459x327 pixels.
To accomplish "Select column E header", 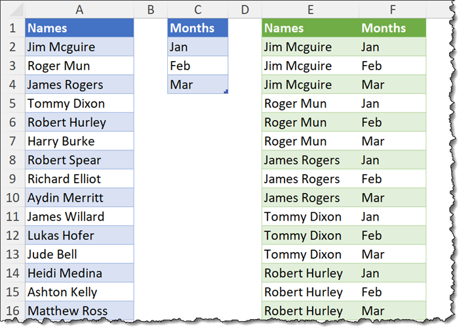I will [310, 9].
